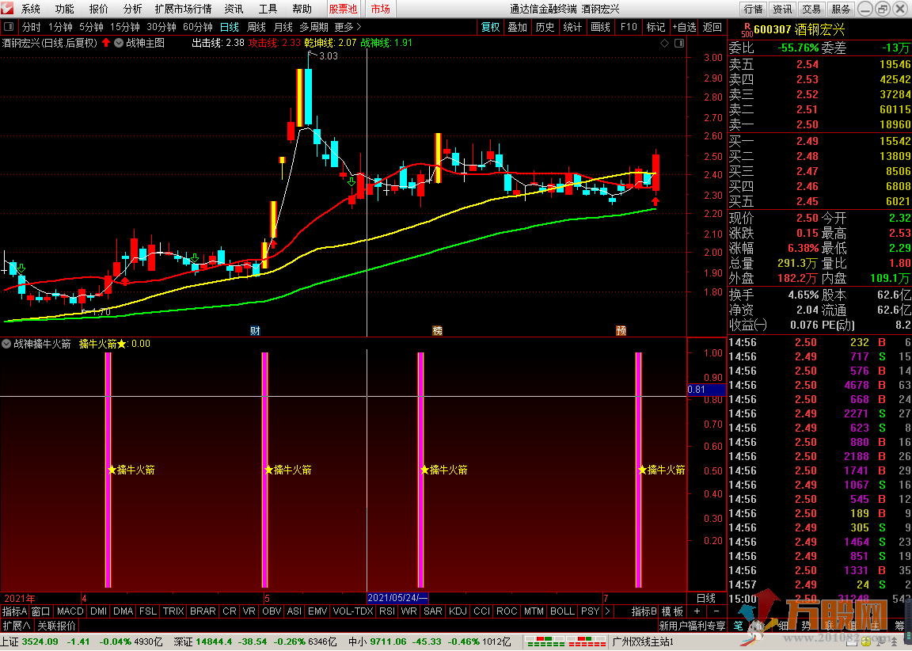This screenshot has width=912, height=651.
Task: Expand the 战神主图 indicator dropdown arrow
Action: (119, 43)
